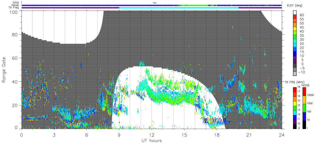
Task: Click the 60 tick on elevation colorbar
Action: point(302,15)
